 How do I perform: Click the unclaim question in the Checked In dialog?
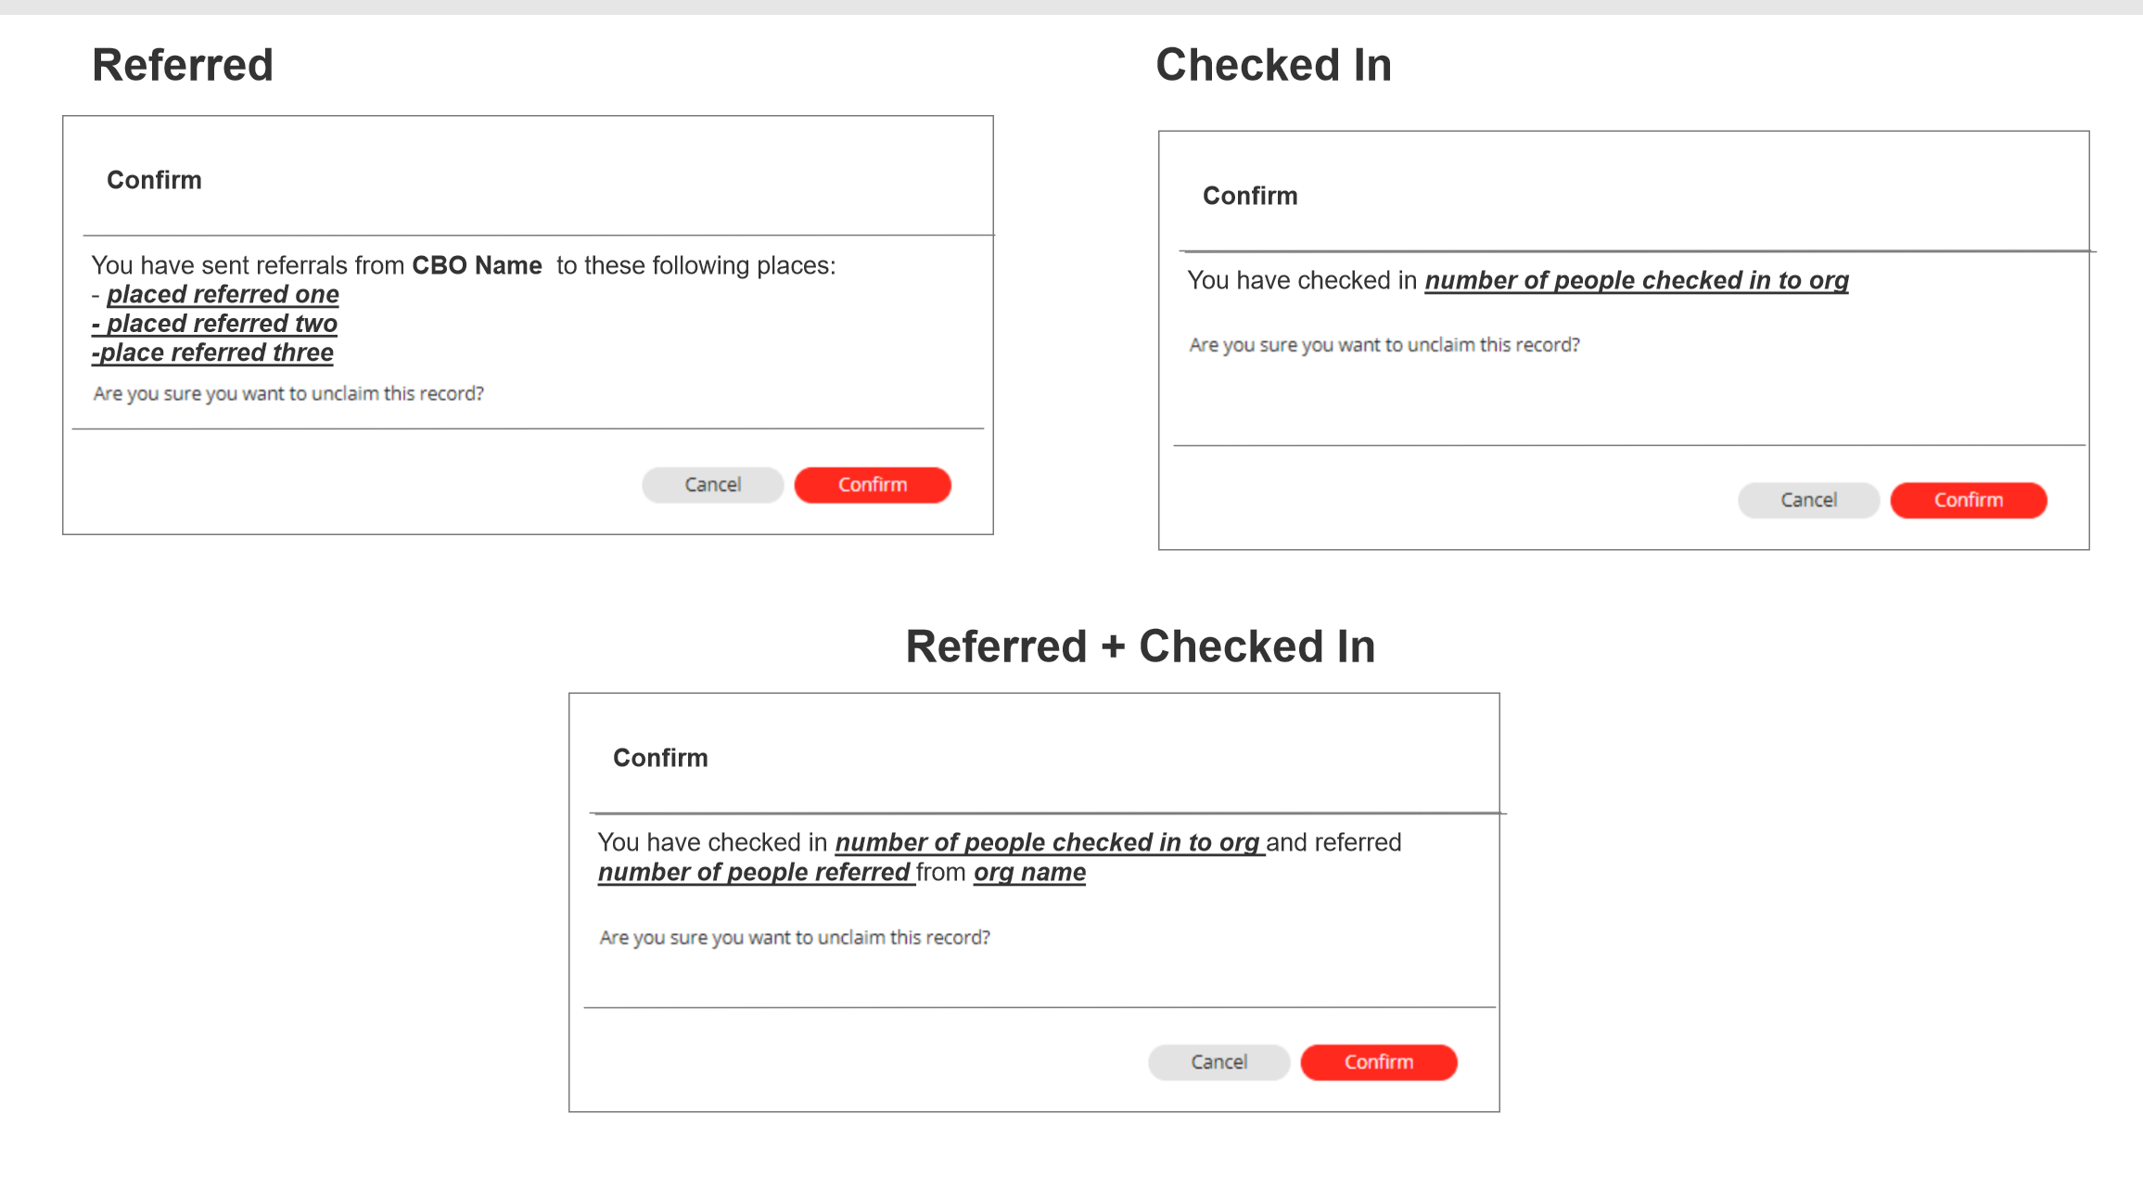(x=1384, y=344)
